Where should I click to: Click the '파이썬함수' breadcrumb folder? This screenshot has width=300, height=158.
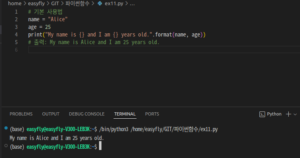pos(77,4)
